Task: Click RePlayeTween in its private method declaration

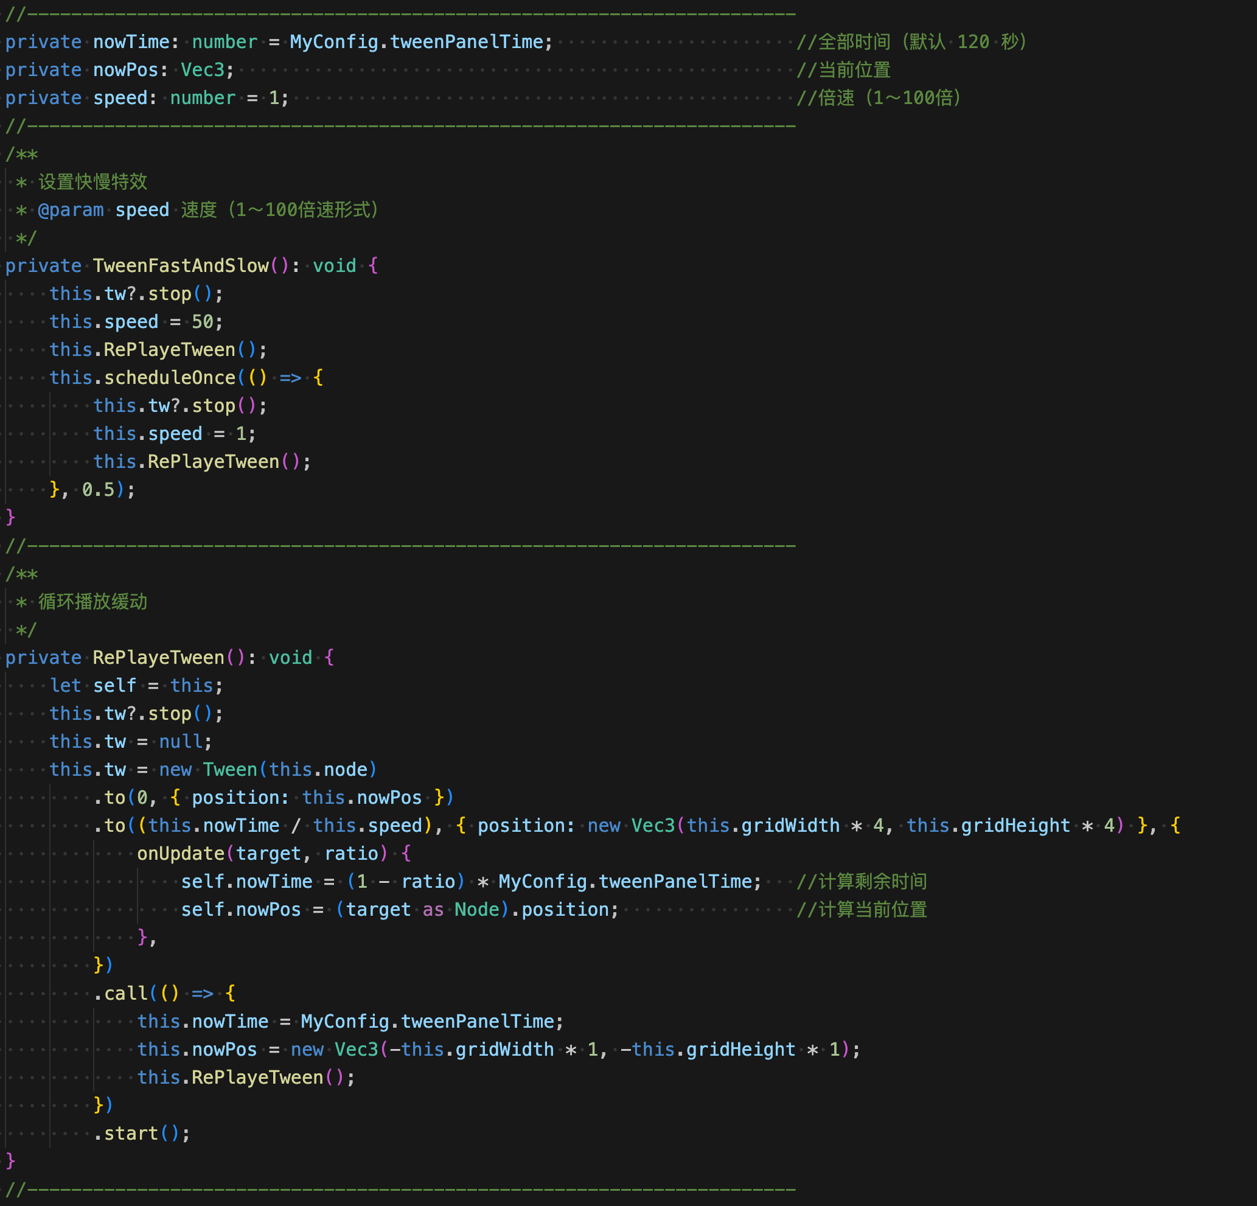Action: [158, 658]
